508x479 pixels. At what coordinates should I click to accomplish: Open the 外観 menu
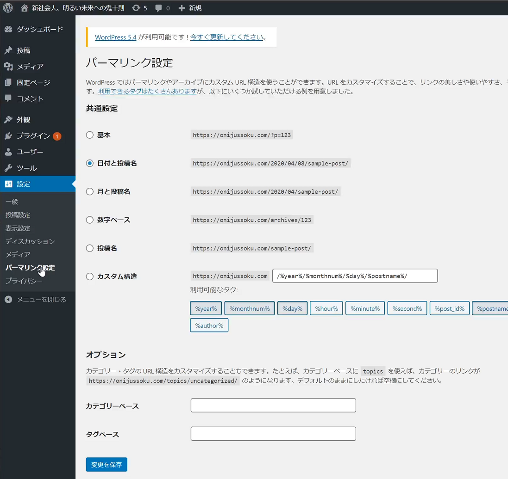[38, 120]
